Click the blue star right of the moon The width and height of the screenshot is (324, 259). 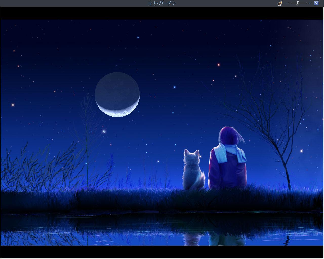[x=174, y=87]
